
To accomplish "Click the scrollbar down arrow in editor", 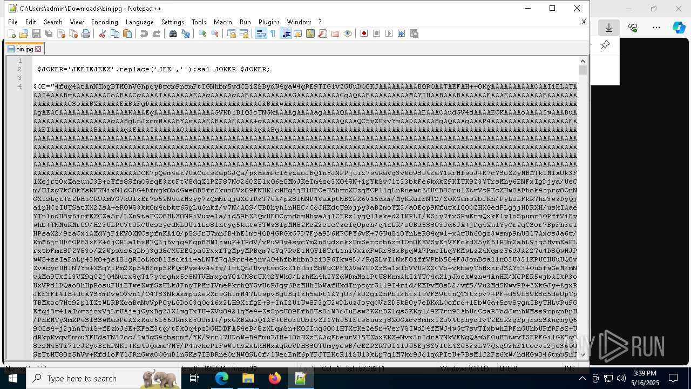I will (x=582, y=355).
